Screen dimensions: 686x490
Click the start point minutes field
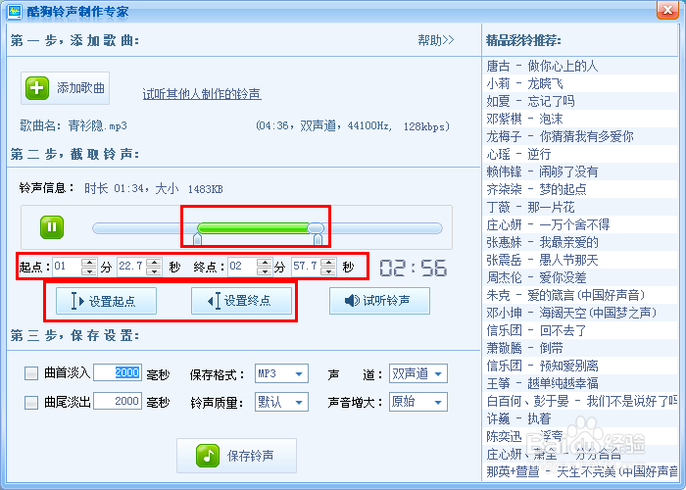pos(67,267)
